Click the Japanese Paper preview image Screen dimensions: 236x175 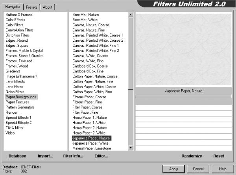tap(183, 49)
